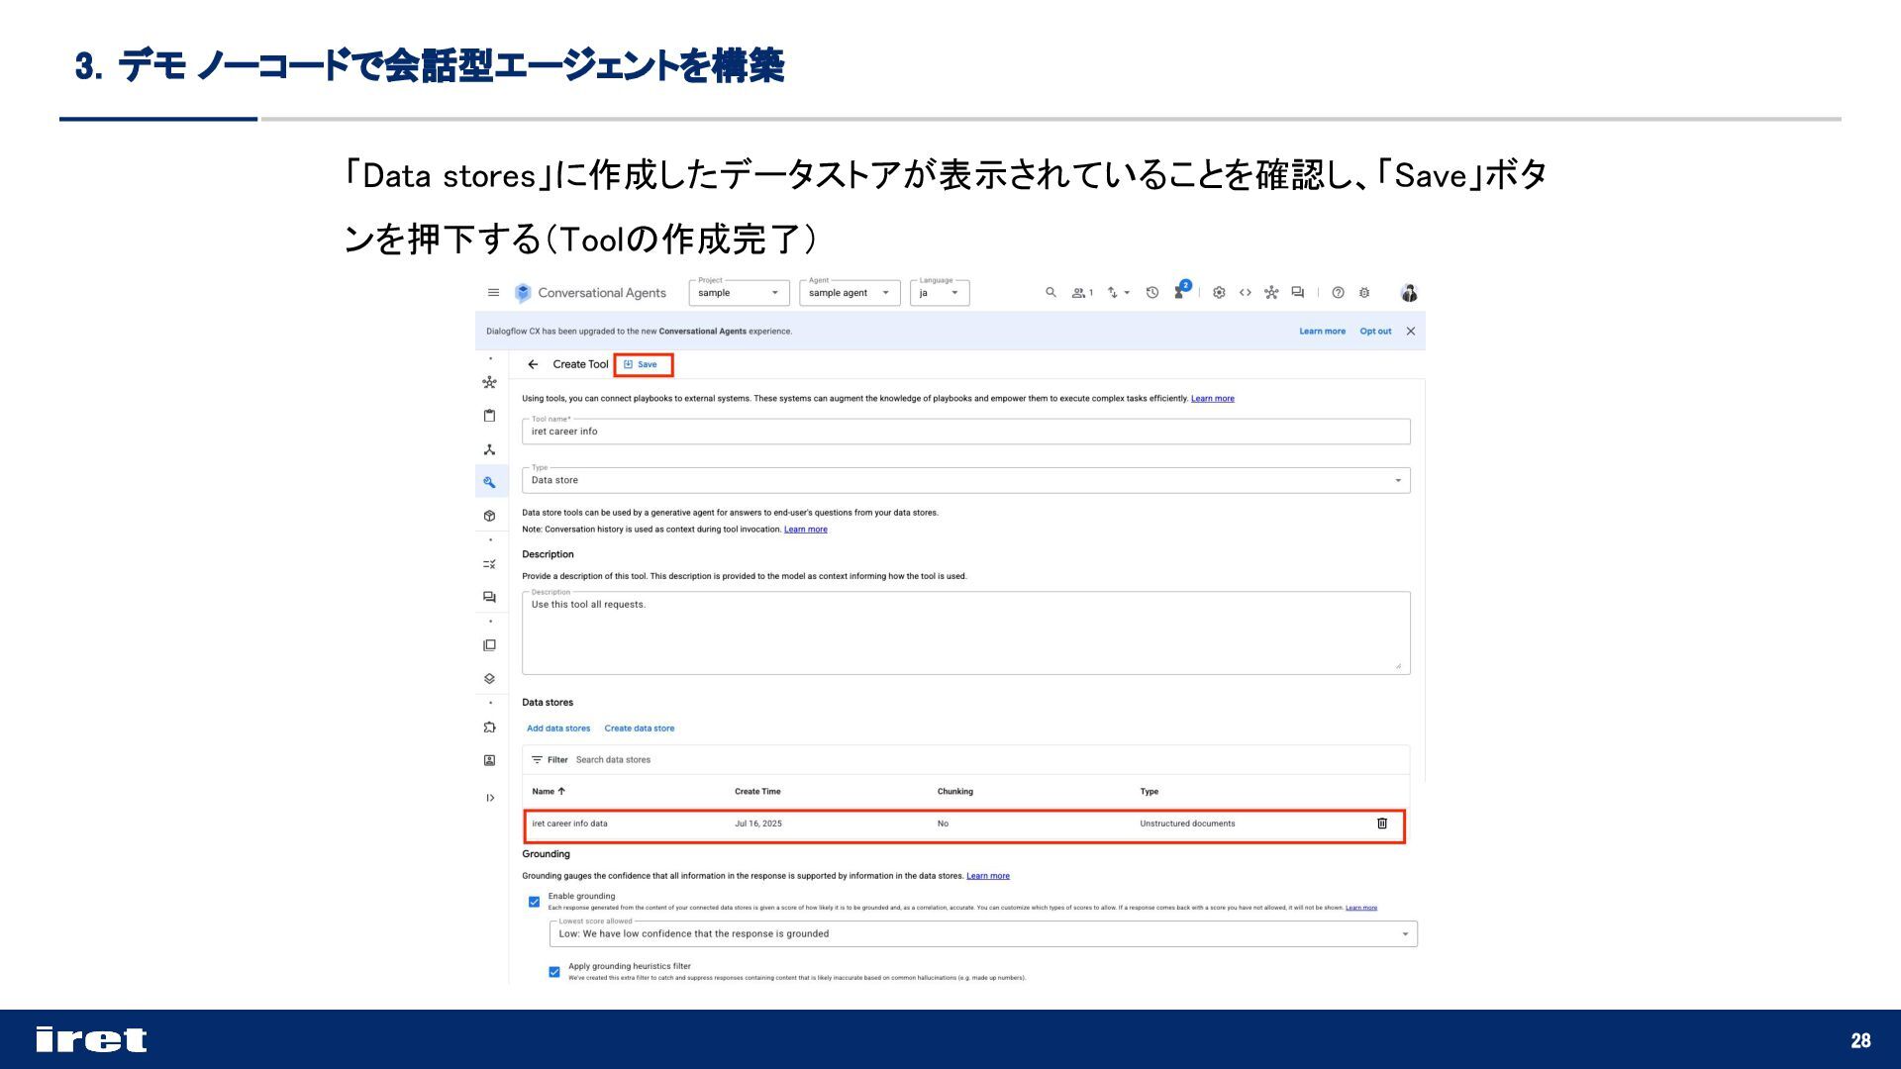This screenshot has height=1069, width=1901.
Task: Click the bug report icon
Action: click(1364, 293)
